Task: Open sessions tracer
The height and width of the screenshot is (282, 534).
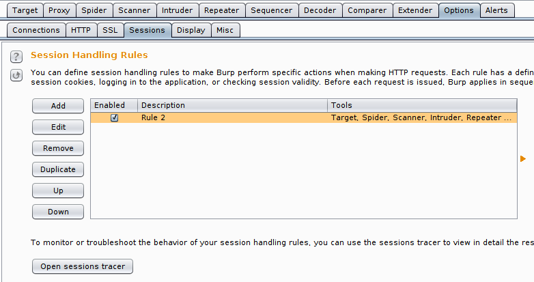Action: click(83, 266)
